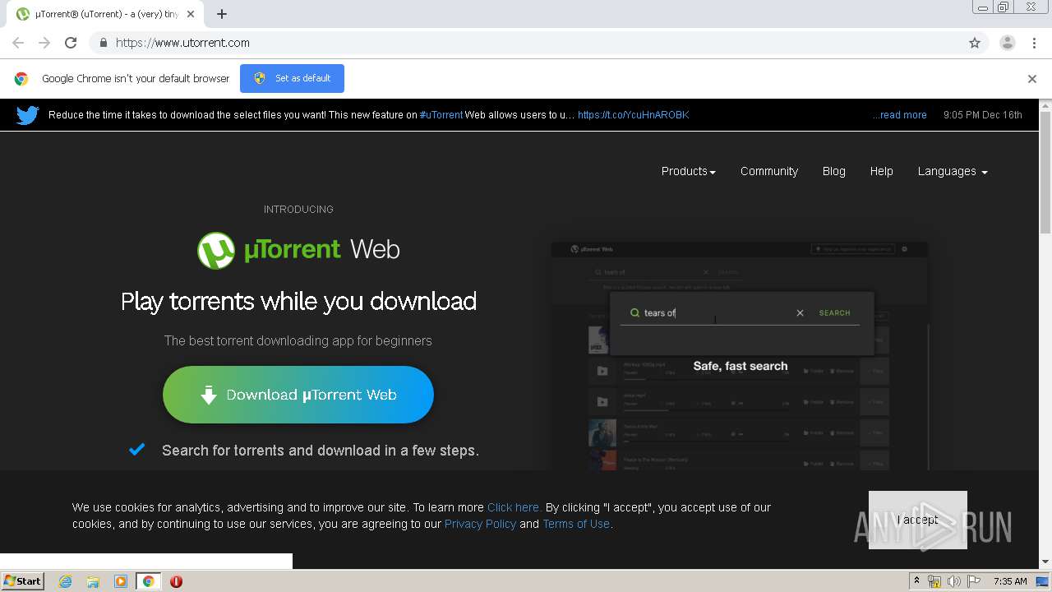This screenshot has height=592, width=1052.
Task: Click the scrollbar down arrow
Action: coord(1045,562)
